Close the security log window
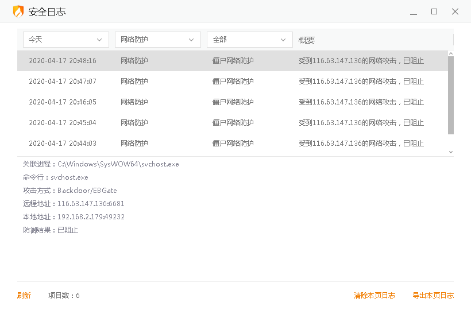Viewport: 471px width, 310px height. [x=455, y=11]
